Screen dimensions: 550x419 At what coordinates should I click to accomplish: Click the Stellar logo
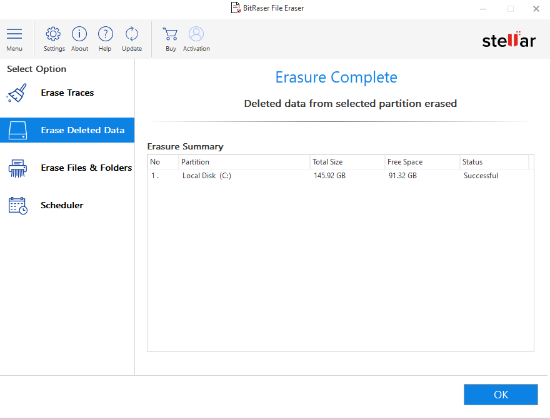tap(509, 40)
